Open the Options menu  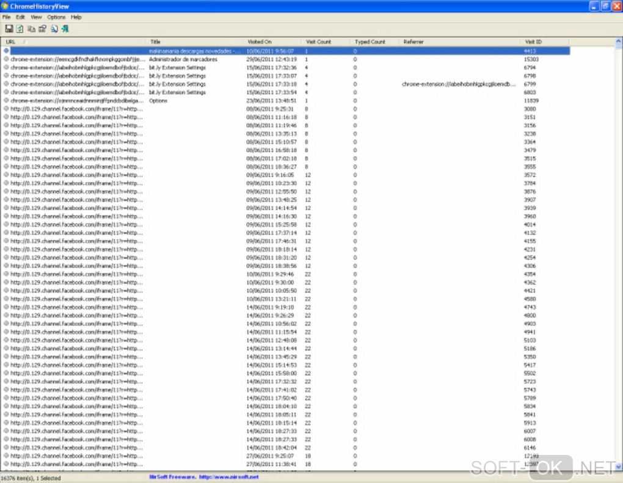pyautogui.click(x=56, y=17)
